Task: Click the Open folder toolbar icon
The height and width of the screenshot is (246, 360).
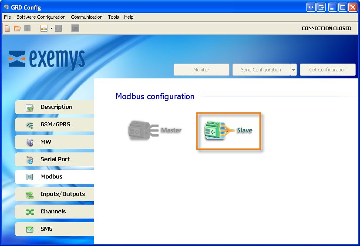Action: [17, 28]
